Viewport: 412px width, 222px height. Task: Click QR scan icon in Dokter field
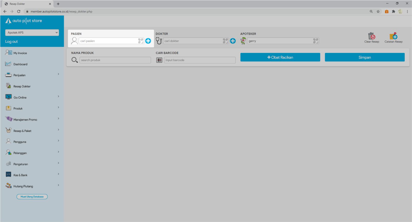point(225,41)
